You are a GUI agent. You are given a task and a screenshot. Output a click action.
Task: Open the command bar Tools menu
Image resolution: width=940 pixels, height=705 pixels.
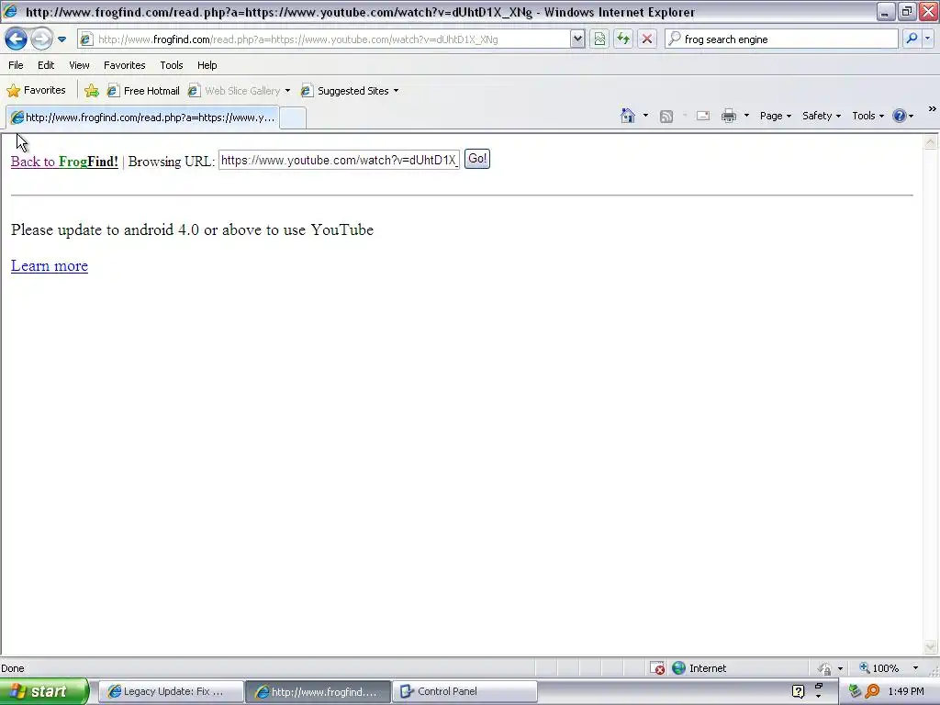868,116
